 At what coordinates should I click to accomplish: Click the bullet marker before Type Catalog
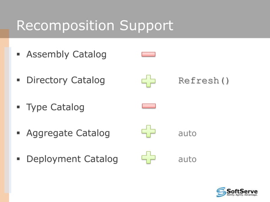pyautogui.click(x=19, y=107)
